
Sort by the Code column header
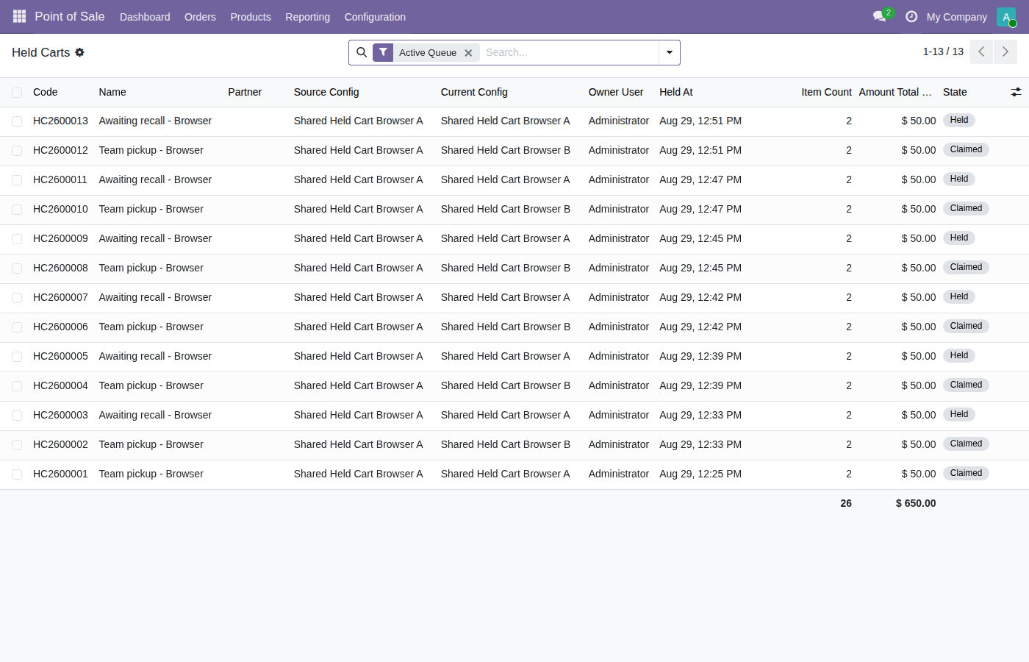[45, 92]
